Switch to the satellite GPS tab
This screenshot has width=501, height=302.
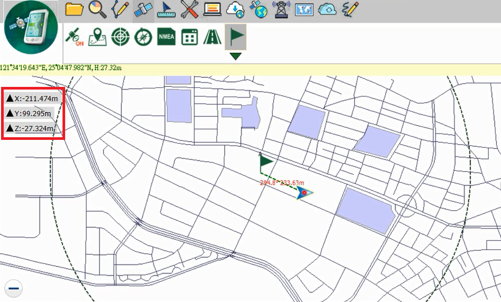(x=144, y=10)
